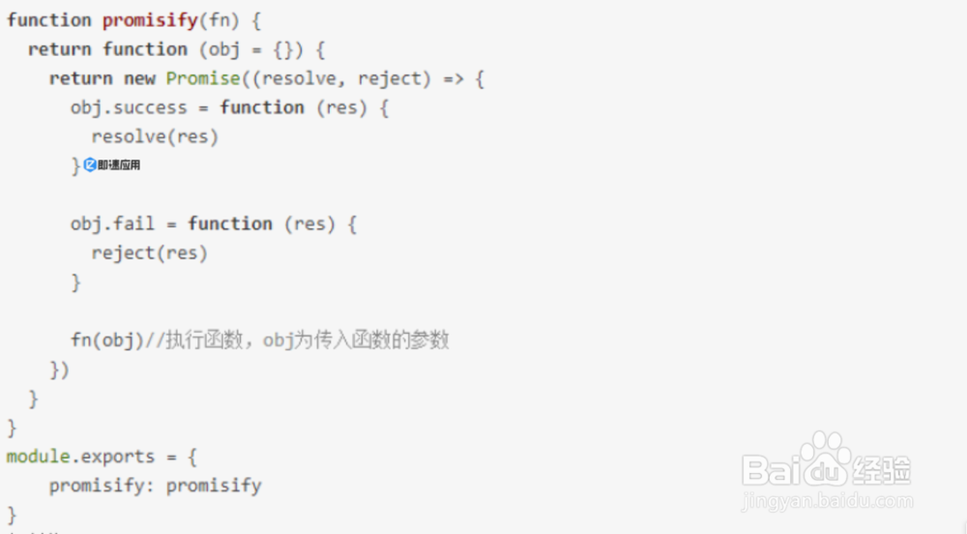Click the resolve(res) call line
The height and width of the screenshot is (534, 967).
click(x=155, y=136)
